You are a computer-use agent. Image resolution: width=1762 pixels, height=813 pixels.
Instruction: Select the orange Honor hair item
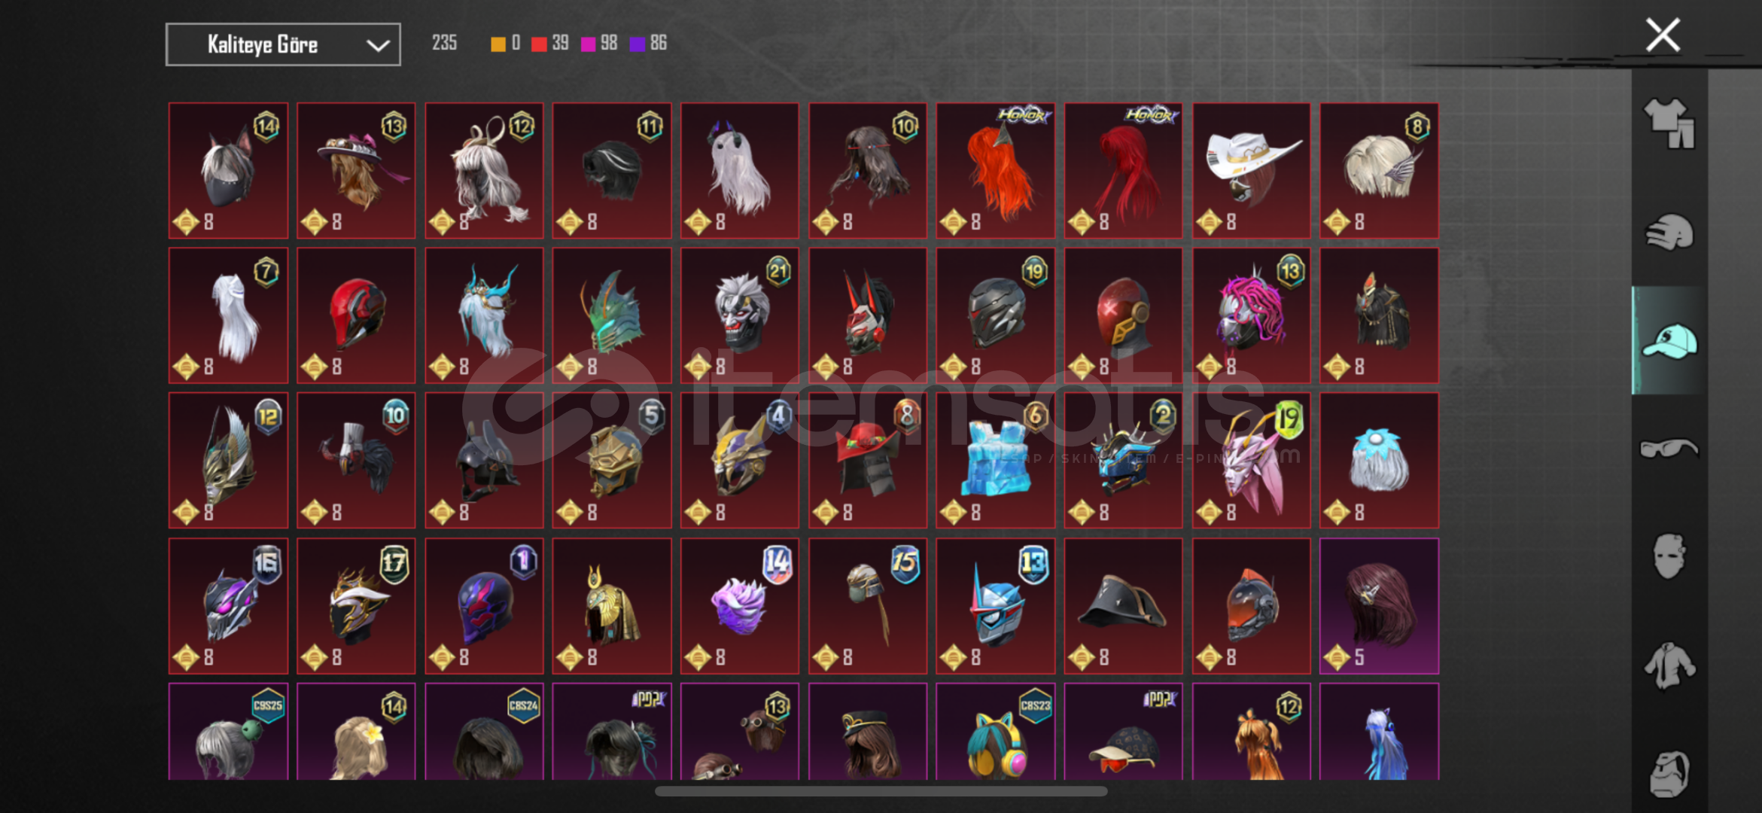pyautogui.click(x=996, y=171)
